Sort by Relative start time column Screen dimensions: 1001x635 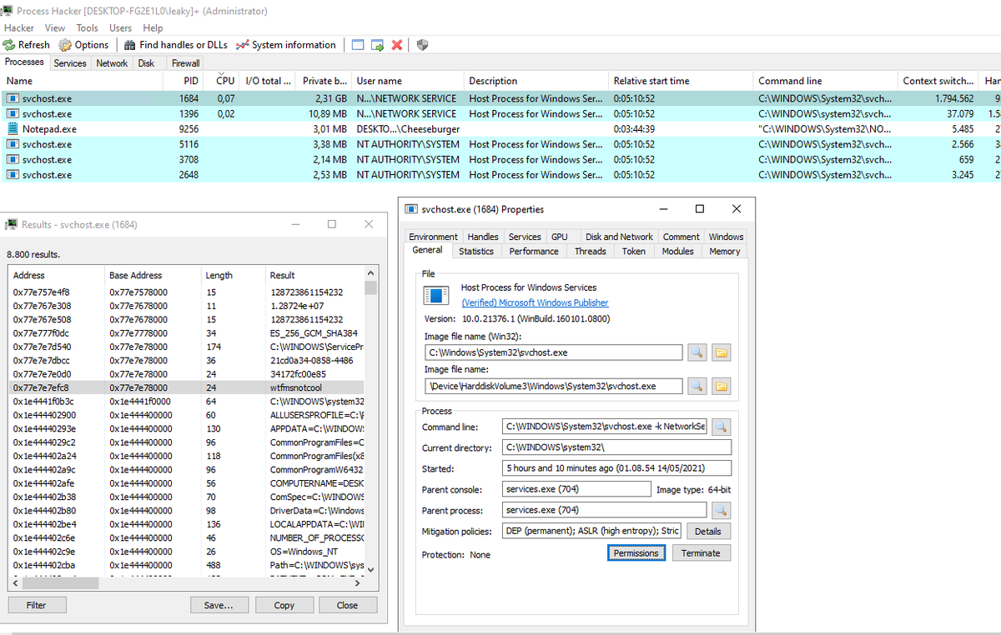tap(680, 81)
